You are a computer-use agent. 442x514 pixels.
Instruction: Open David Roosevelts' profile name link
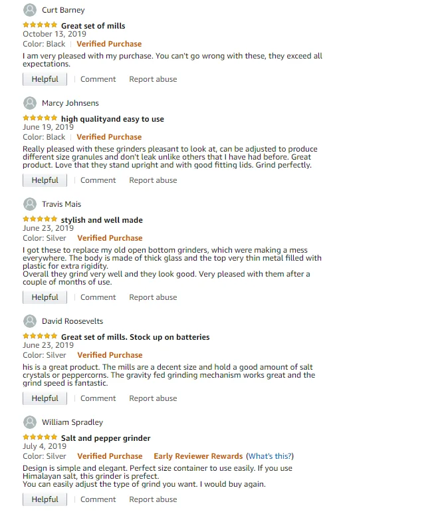pyautogui.click(x=72, y=321)
